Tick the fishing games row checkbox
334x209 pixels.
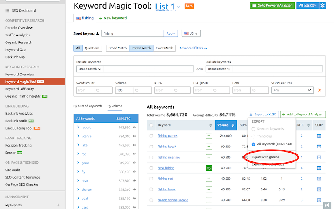tap(151, 136)
